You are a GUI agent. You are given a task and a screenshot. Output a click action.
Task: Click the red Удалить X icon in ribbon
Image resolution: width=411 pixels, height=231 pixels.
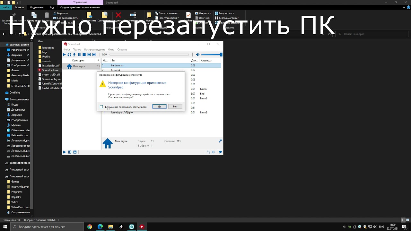tap(118, 15)
